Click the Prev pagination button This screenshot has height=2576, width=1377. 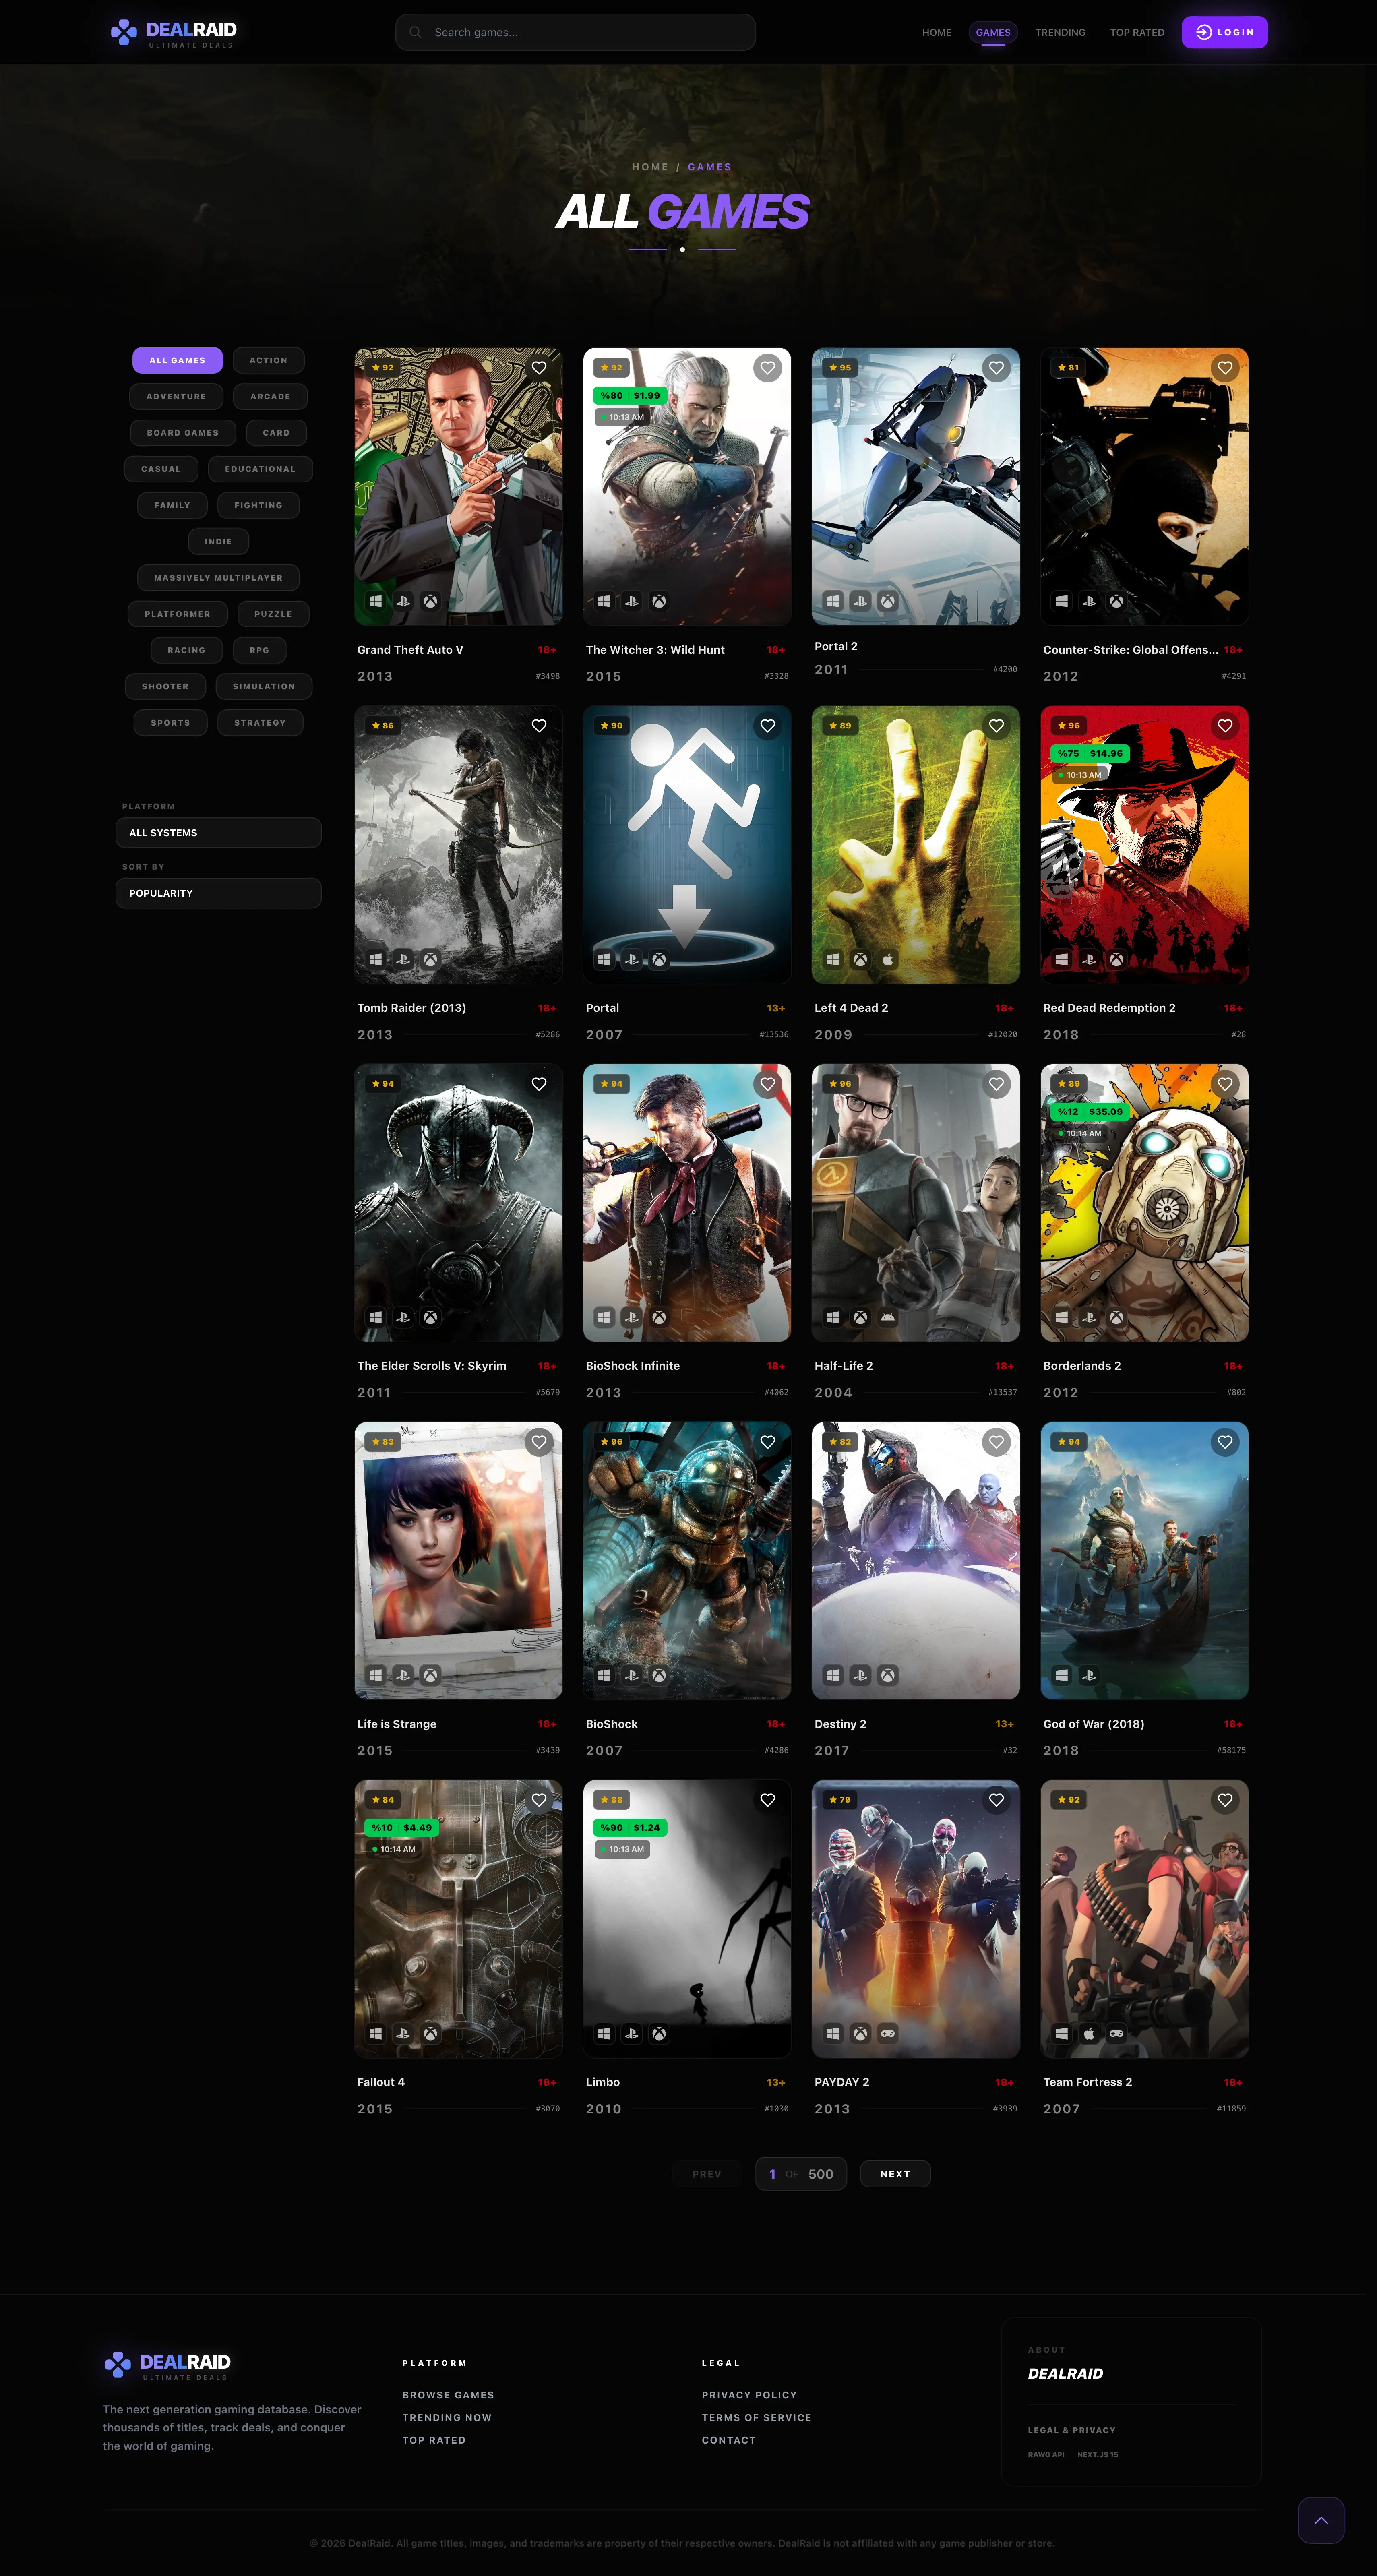coord(707,2174)
